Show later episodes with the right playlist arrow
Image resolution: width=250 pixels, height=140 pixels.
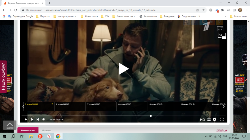224,106
